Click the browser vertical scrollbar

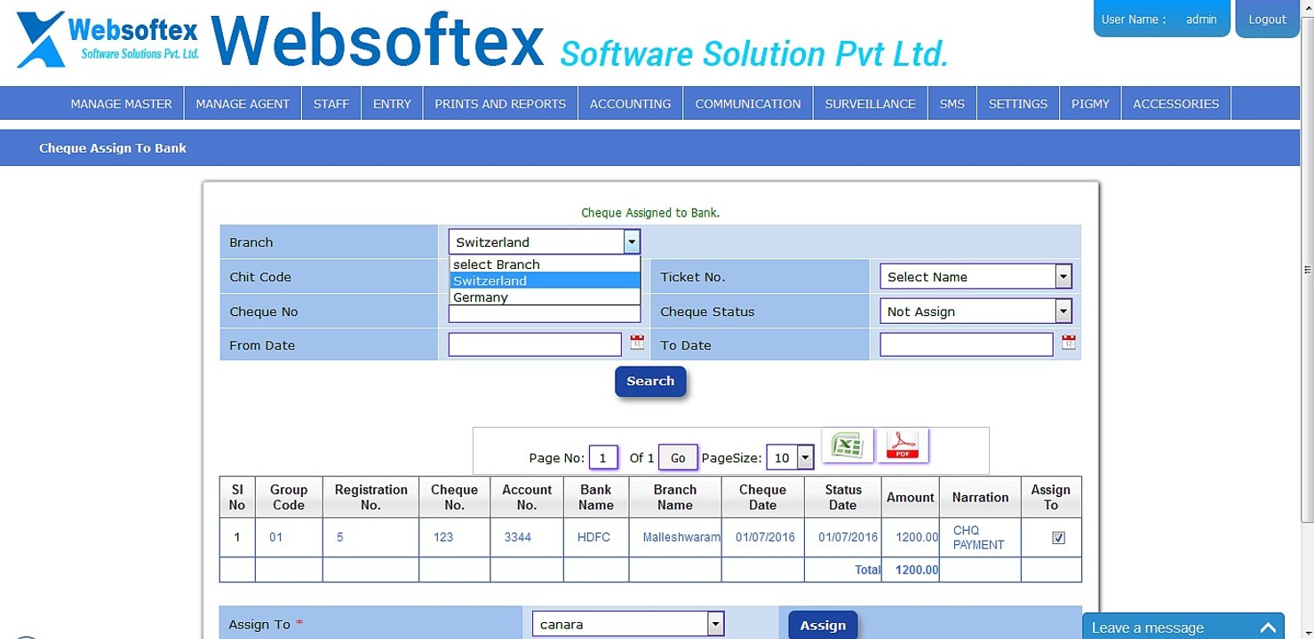(x=1307, y=270)
